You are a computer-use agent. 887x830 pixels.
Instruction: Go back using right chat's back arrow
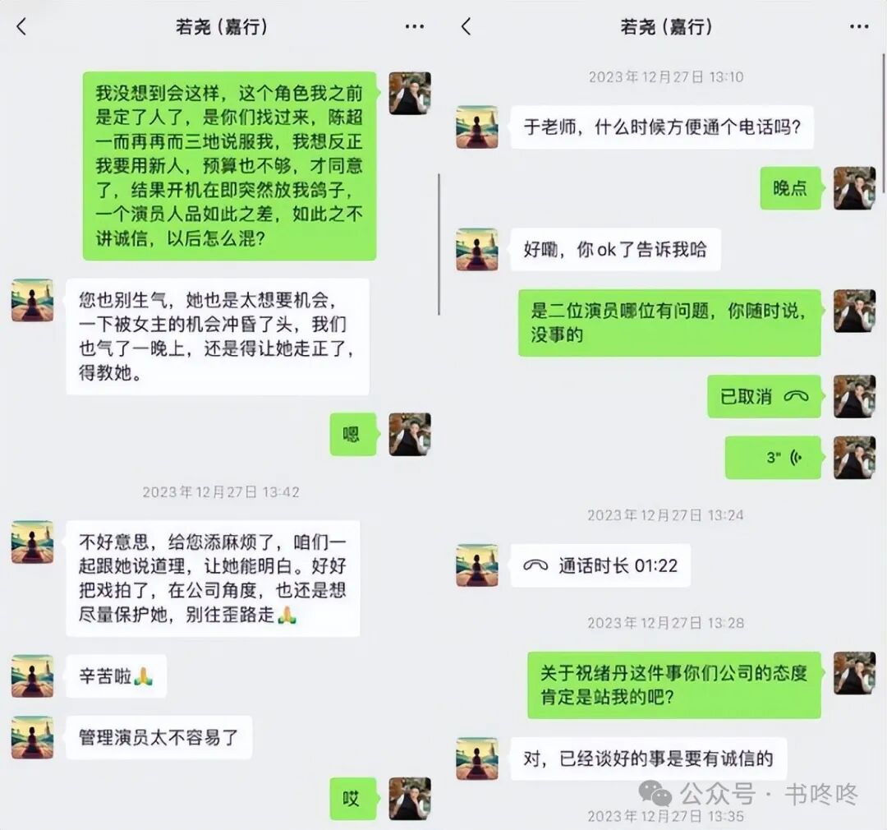[466, 26]
